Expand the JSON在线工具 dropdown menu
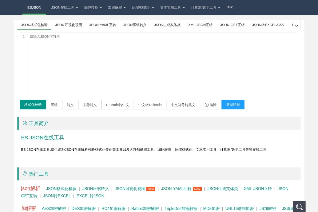This screenshot has width=318, height=212. [65, 7]
